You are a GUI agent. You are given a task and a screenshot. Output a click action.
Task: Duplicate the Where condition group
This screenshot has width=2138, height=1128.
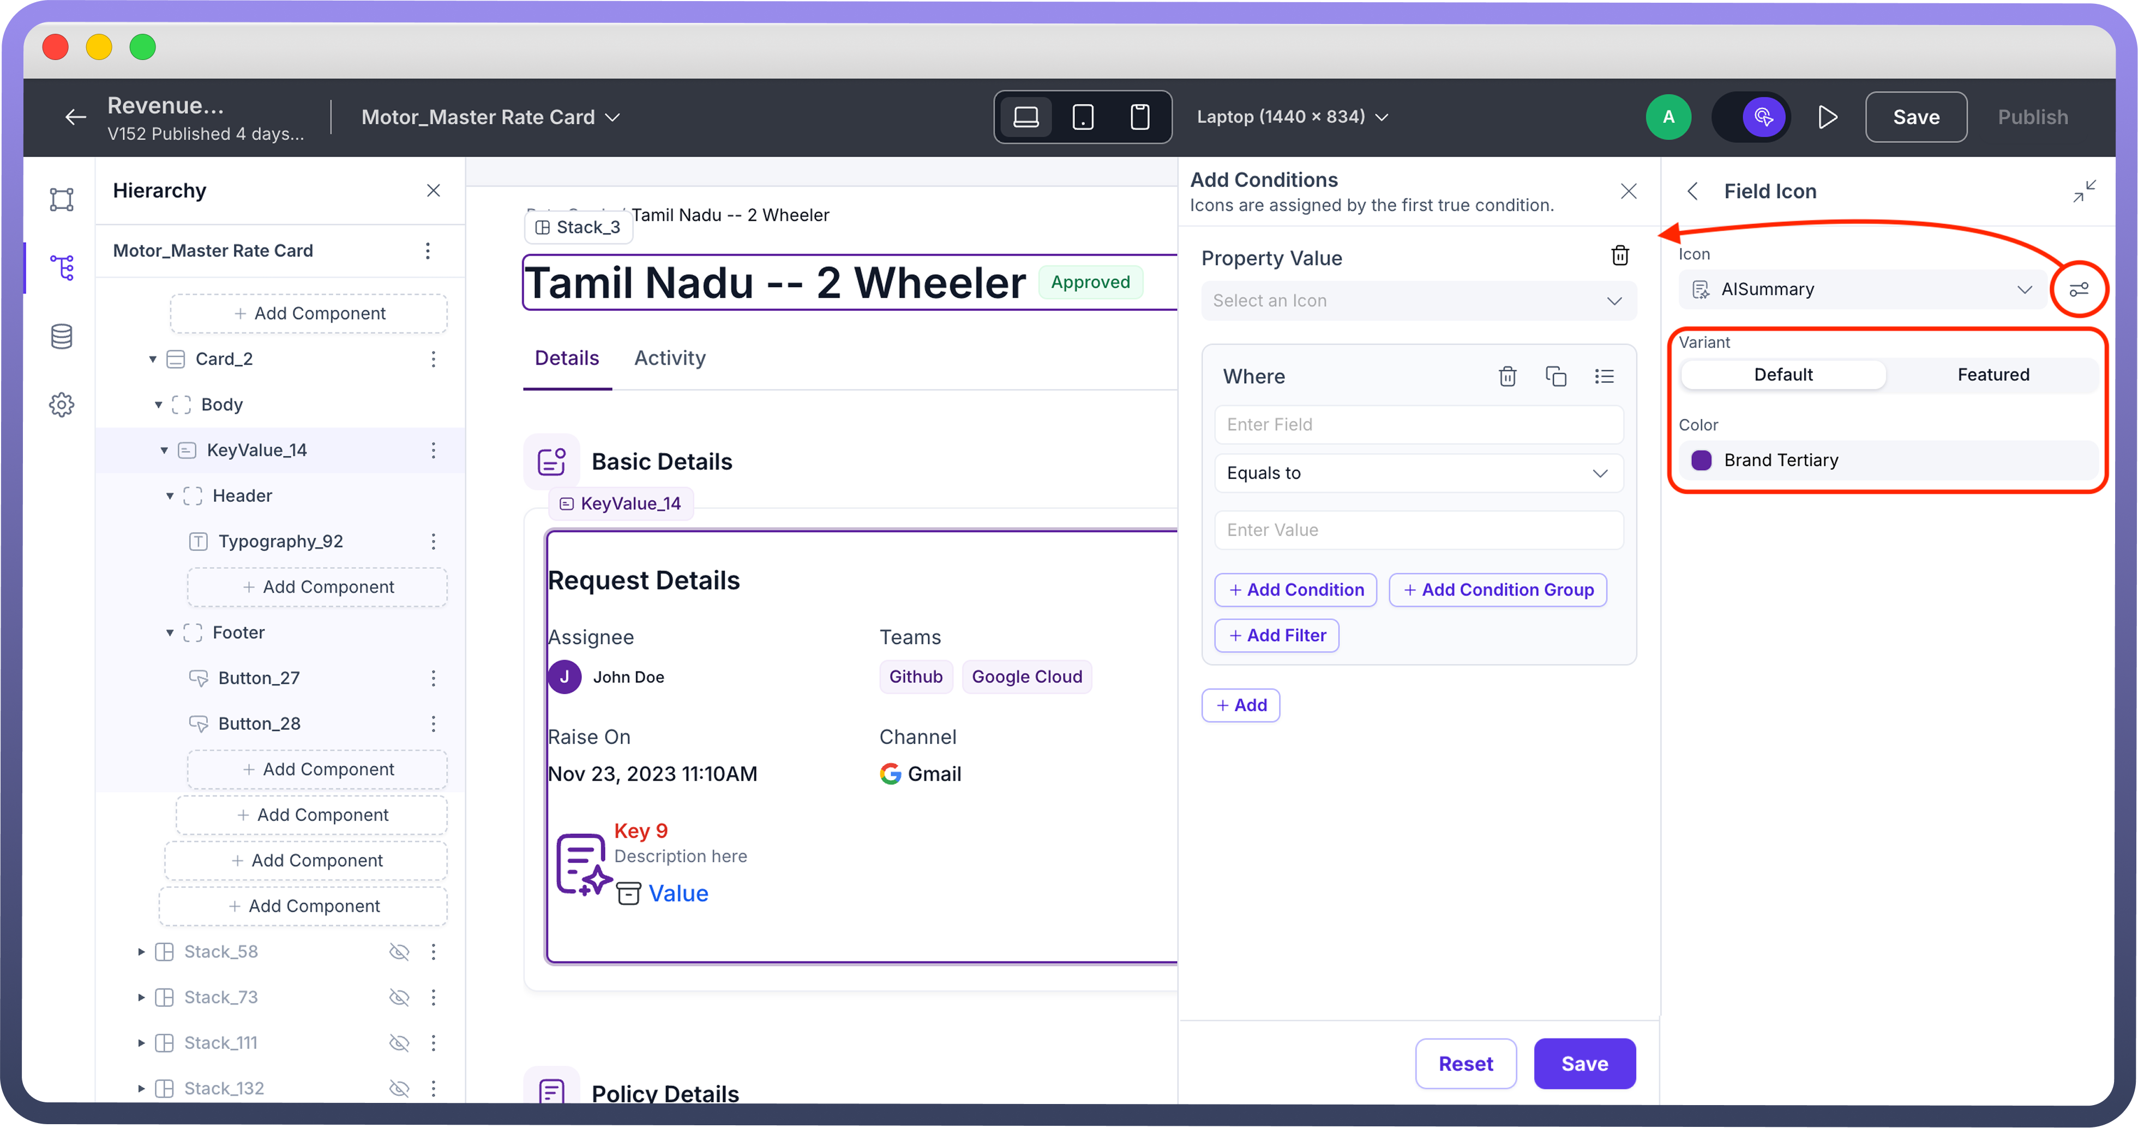pyautogui.click(x=1556, y=376)
